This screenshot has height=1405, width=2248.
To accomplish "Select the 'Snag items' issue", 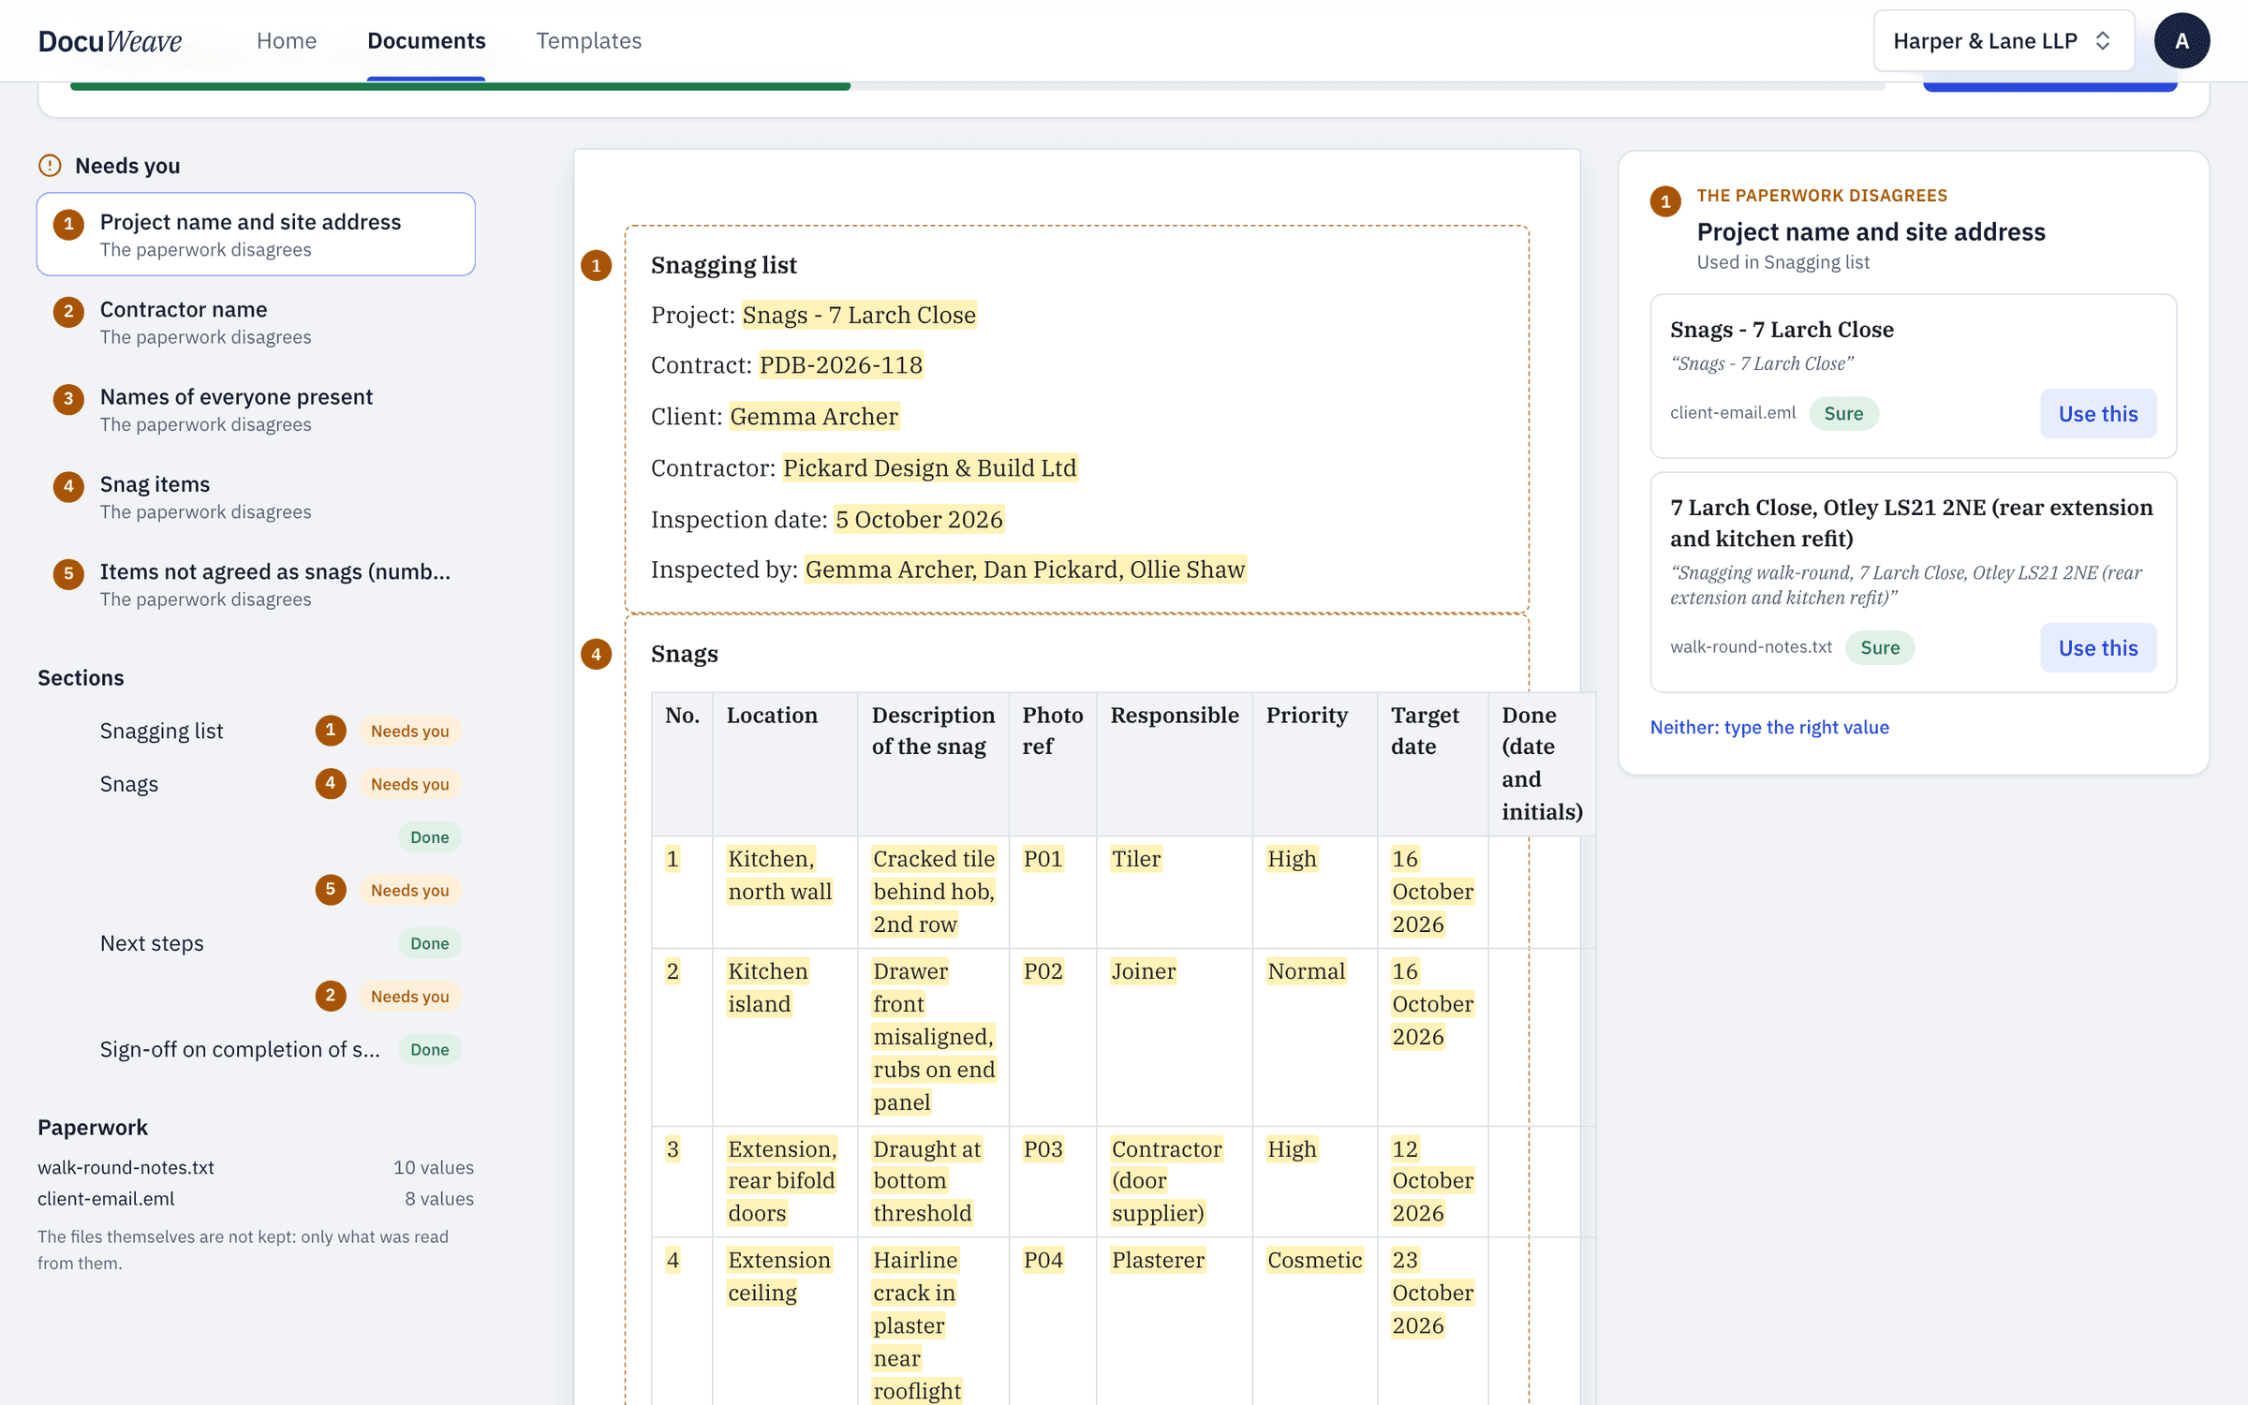I will point(256,496).
